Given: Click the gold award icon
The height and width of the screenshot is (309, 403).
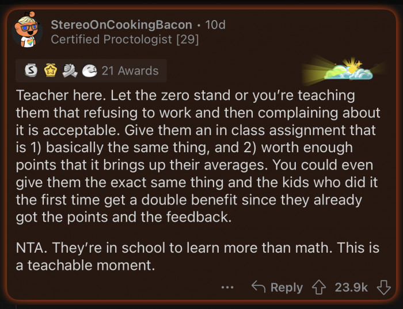Looking at the screenshot, I should [50, 71].
